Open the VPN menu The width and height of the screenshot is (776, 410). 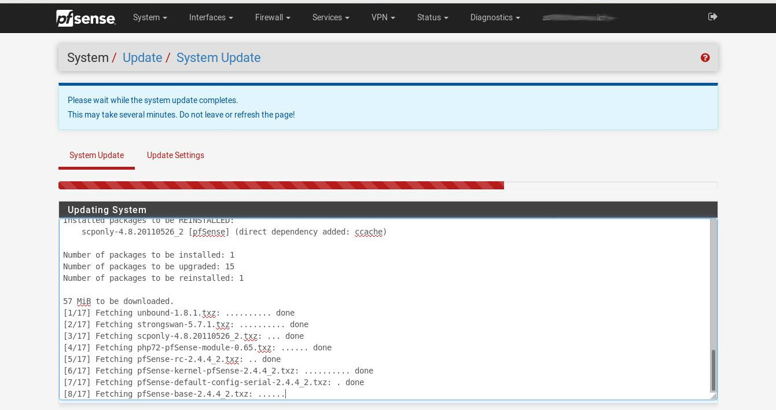pos(383,17)
